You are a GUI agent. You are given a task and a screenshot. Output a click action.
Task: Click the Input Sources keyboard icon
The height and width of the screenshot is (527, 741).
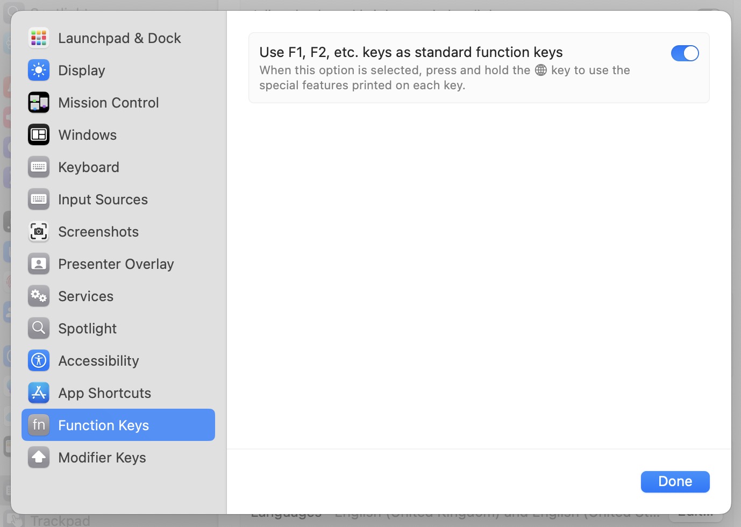coord(38,199)
